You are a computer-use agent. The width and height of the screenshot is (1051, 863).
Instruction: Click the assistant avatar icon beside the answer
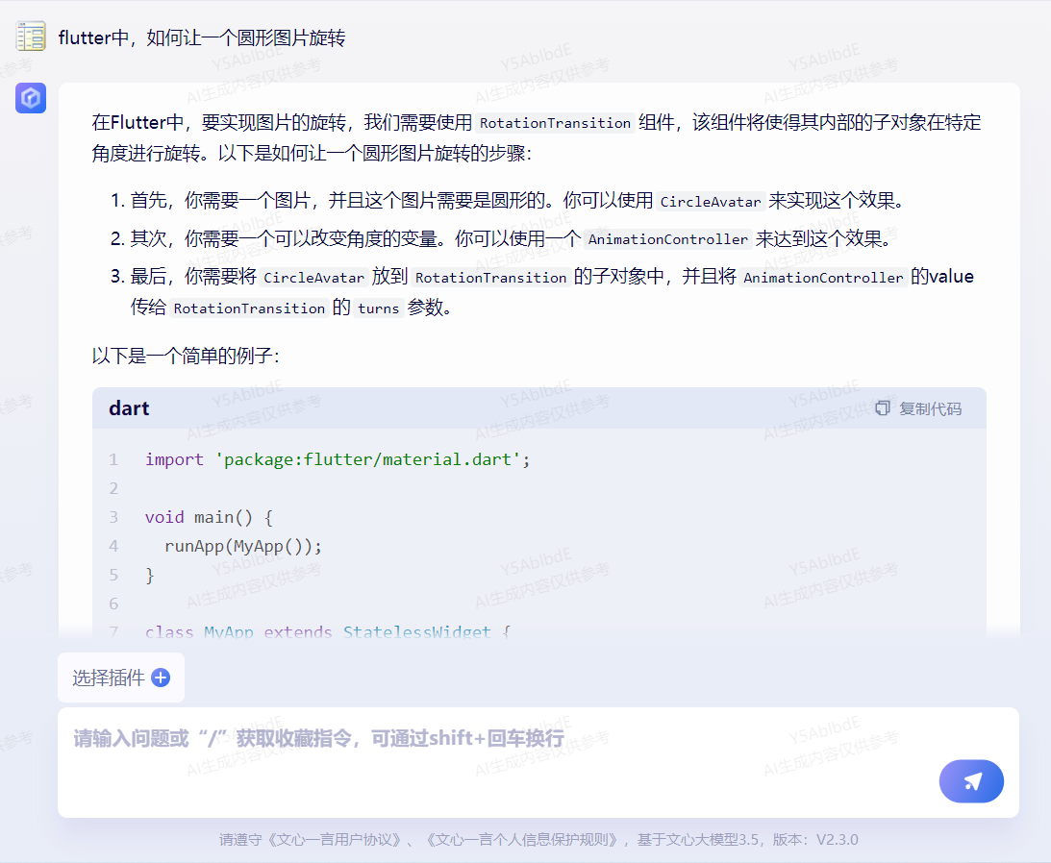point(31,97)
